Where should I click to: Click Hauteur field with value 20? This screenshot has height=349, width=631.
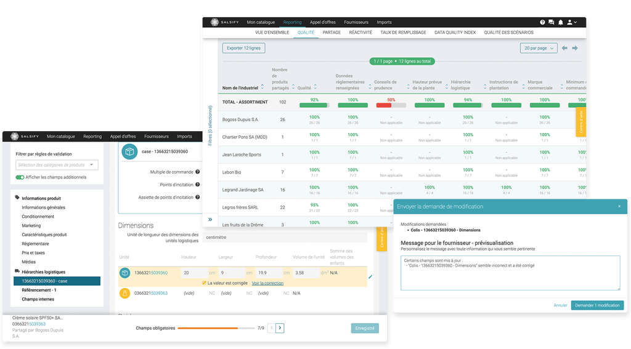pyautogui.click(x=194, y=273)
